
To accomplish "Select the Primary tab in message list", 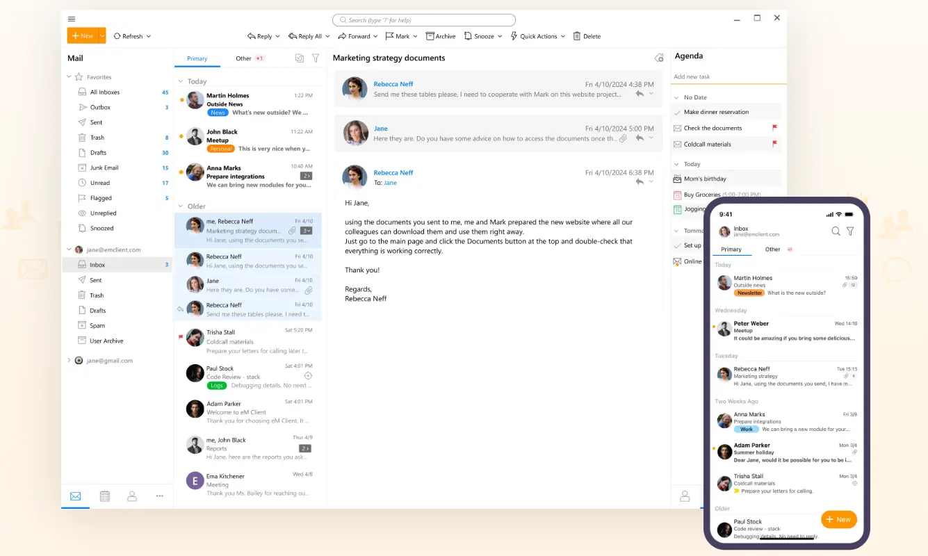I will pos(197,58).
